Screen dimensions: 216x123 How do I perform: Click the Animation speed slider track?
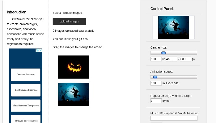point(174,77)
